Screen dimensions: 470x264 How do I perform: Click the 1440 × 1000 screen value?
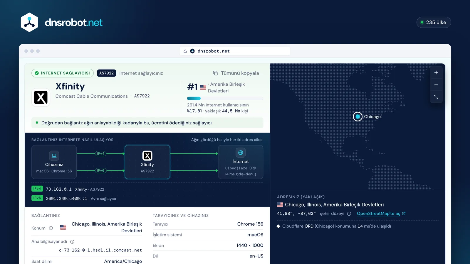coord(250,245)
